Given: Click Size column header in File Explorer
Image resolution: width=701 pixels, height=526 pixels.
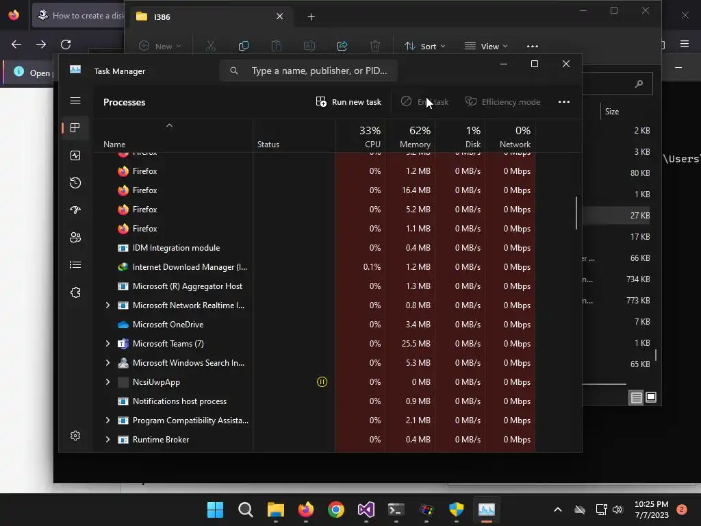Looking at the screenshot, I should tap(612, 112).
